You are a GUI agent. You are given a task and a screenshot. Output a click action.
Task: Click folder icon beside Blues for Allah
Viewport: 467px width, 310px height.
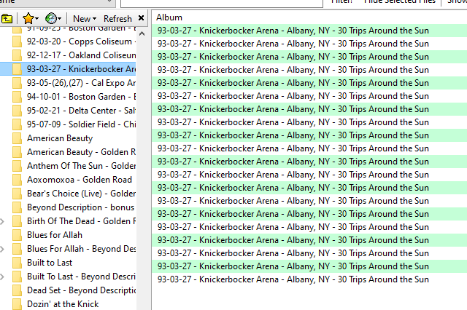point(17,235)
